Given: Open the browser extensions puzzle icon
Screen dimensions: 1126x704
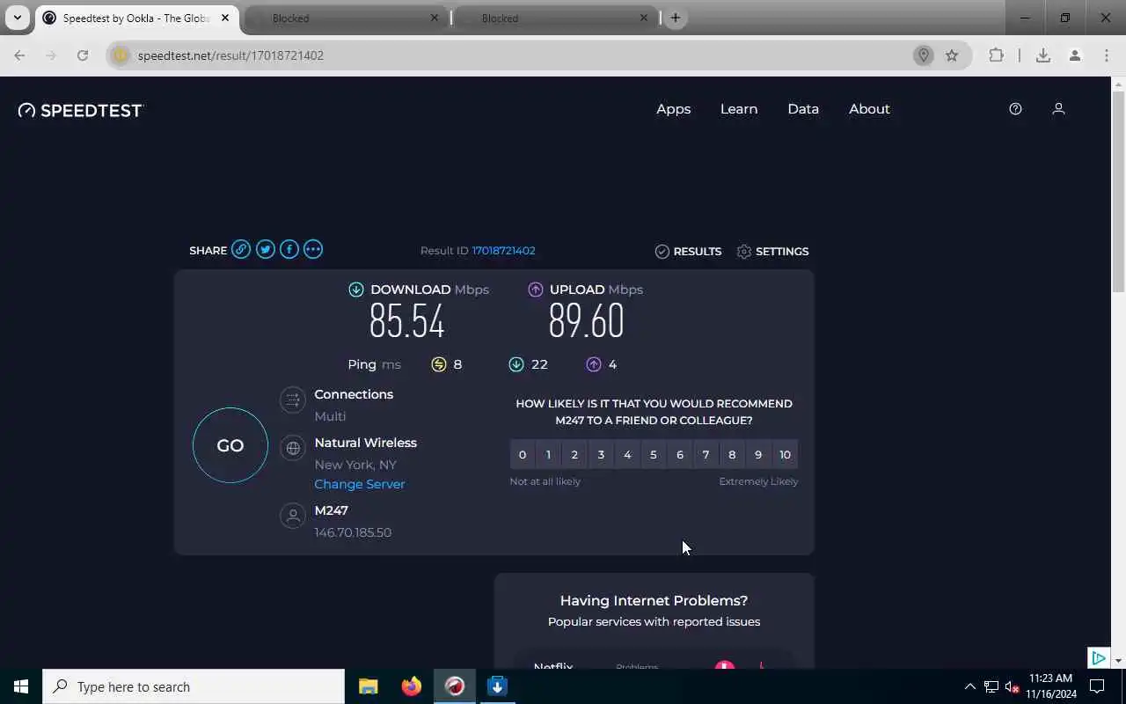Looking at the screenshot, I should (996, 55).
